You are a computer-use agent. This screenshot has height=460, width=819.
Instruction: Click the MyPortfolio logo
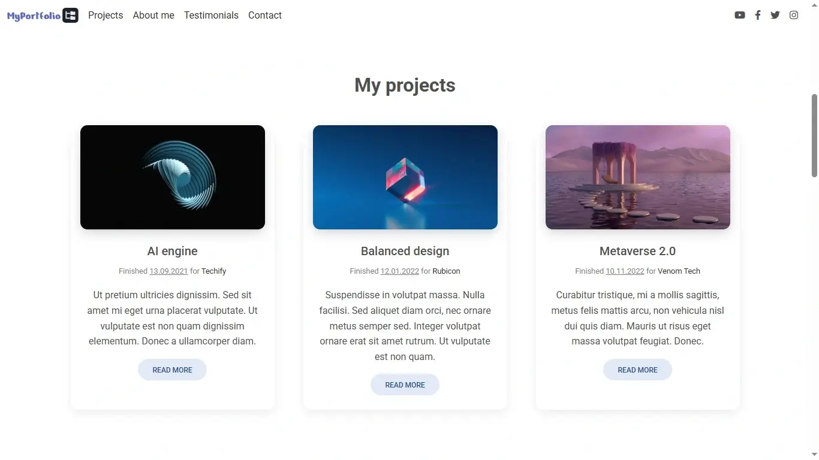point(43,16)
